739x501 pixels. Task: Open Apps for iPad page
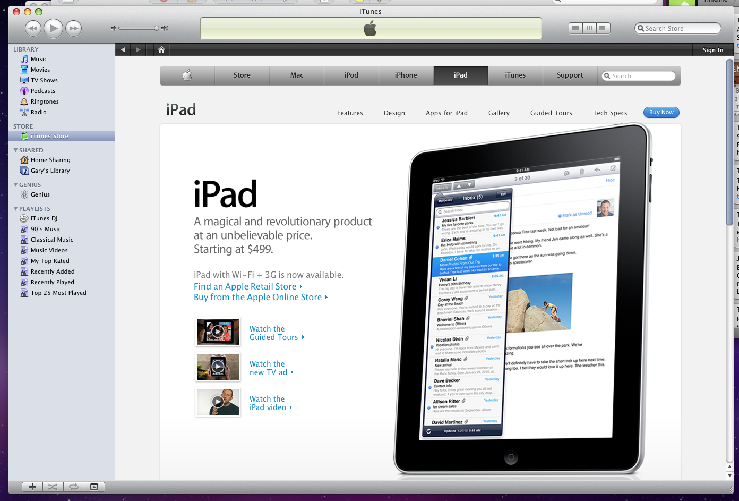click(446, 113)
